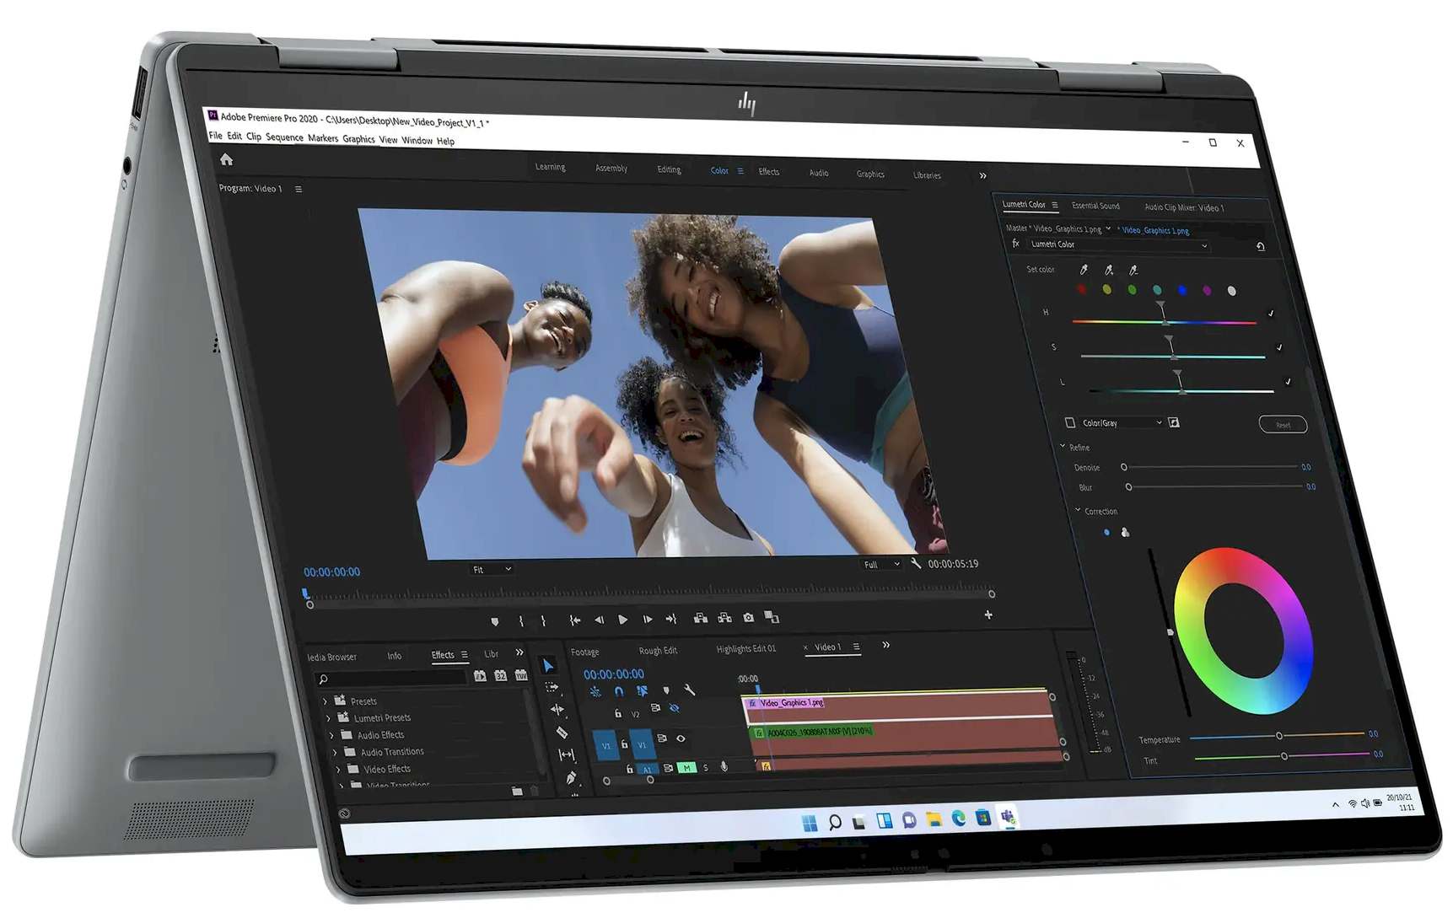
Task: Click the microphone voice-over record icon
Action: 724,766
